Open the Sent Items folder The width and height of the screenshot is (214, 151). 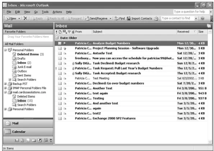pyautogui.click(x=22, y=75)
